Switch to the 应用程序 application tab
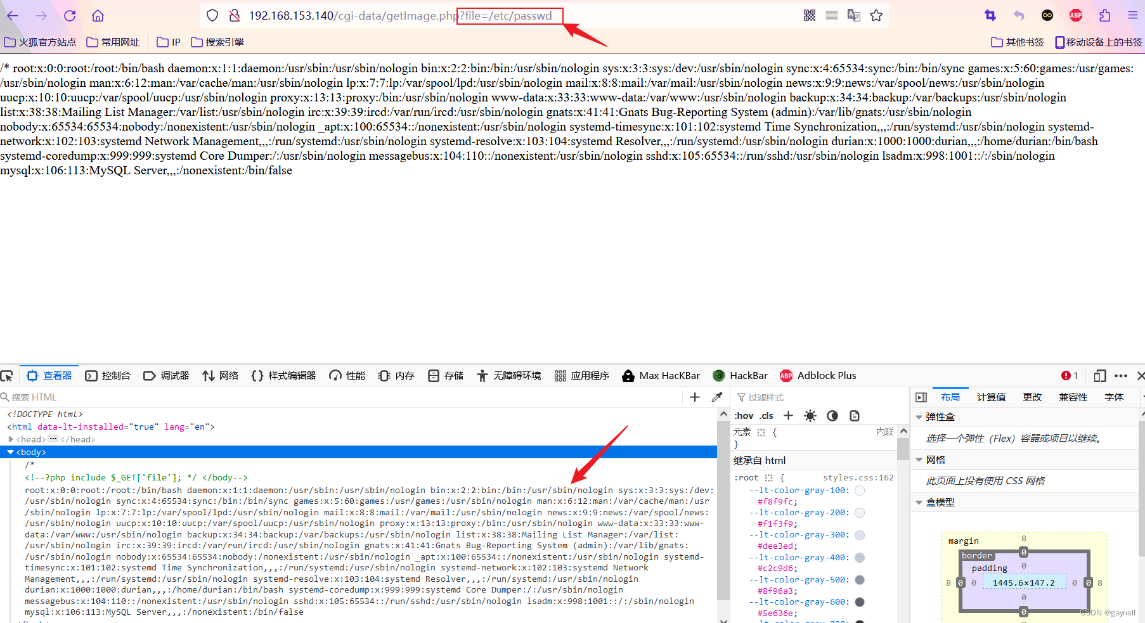The image size is (1145, 623). [x=582, y=376]
